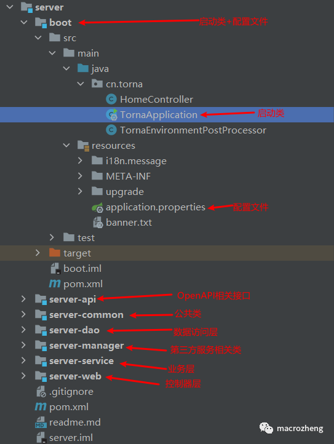Collapse the boot module chevron
This screenshot has height=444, width=334.
click(24, 22)
